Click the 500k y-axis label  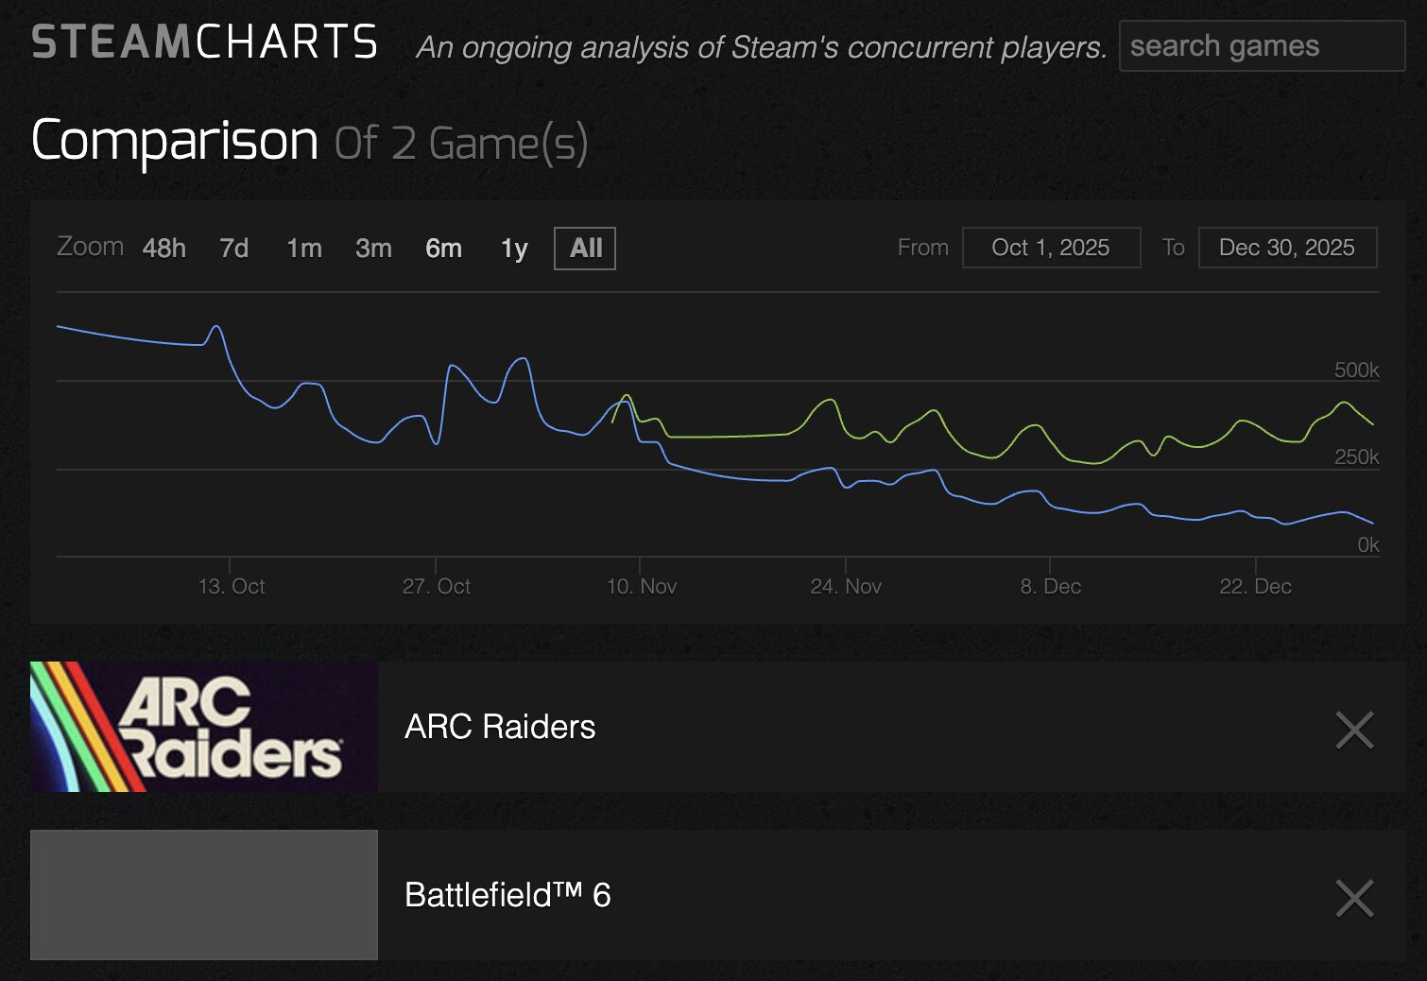[x=1356, y=370]
